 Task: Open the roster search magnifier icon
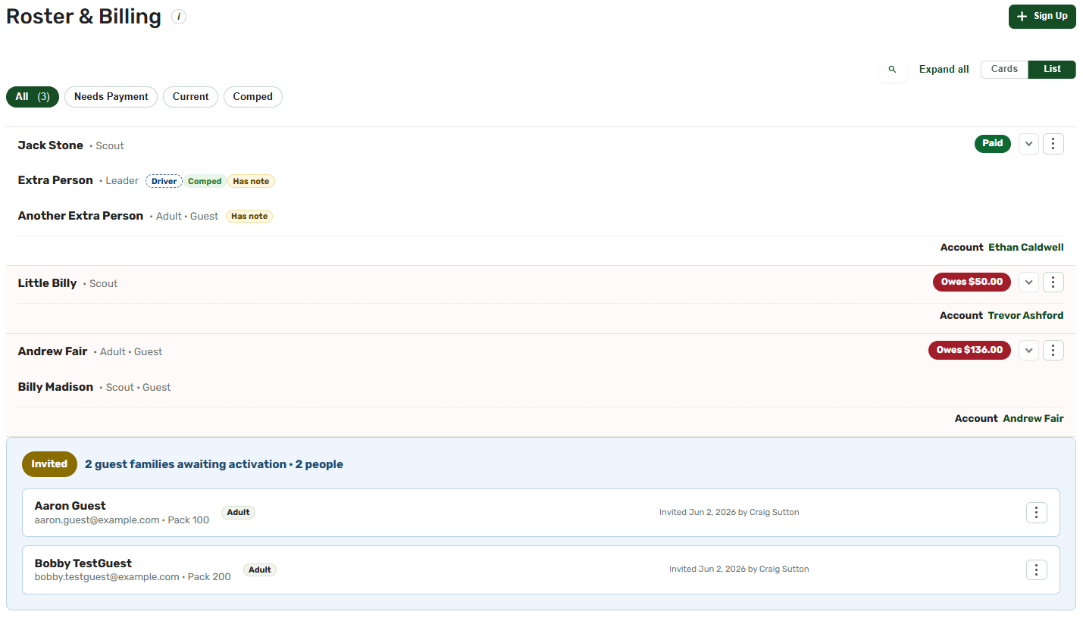click(893, 69)
